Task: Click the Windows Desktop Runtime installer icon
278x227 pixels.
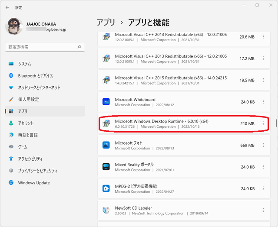Action: pyautogui.click(x=106, y=123)
